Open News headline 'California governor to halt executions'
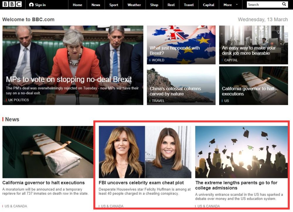293x212 pixels. [x=44, y=183]
